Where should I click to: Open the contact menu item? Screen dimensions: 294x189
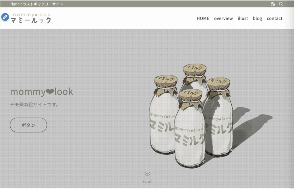point(274,18)
